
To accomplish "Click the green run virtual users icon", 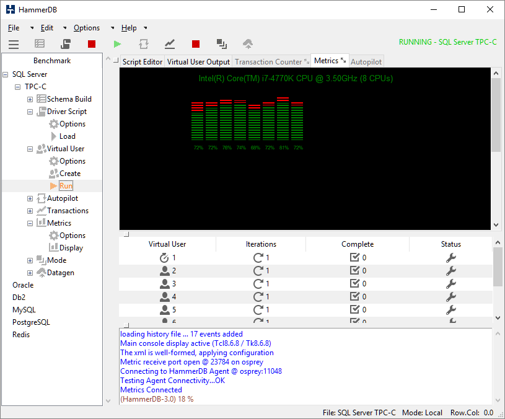I will click(x=118, y=44).
